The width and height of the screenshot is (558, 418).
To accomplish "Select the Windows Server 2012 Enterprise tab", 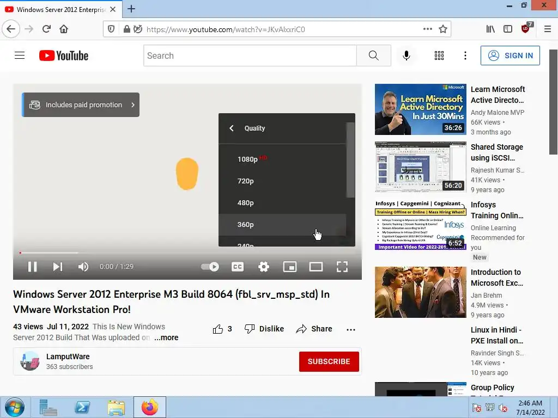I will [60, 9].
